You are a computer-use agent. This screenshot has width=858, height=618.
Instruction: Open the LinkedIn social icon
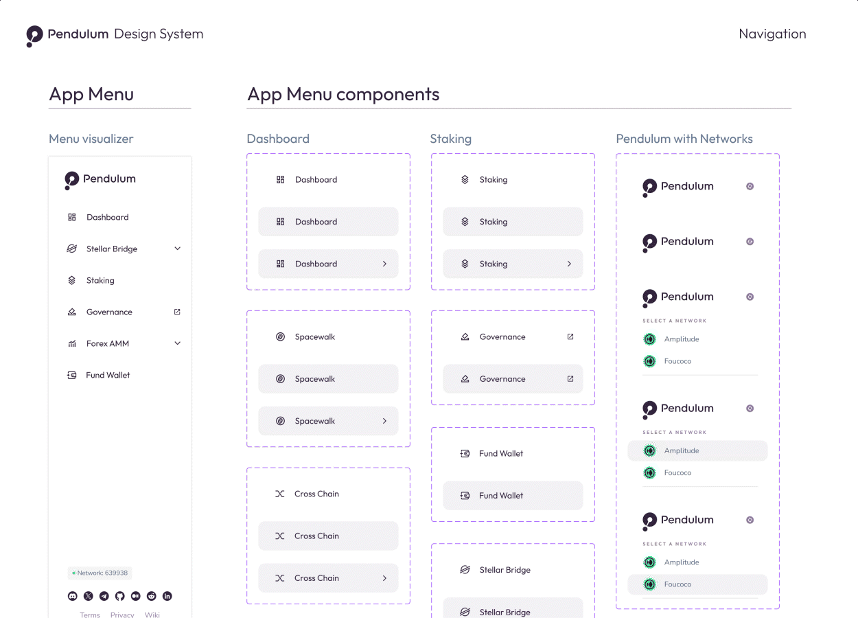(167, 596)
